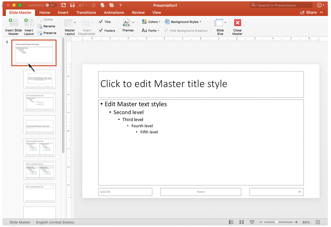Select the Title and Content layout thumbnail
The width and height of the screenshot is (331, 227).
tap(40, 102)
